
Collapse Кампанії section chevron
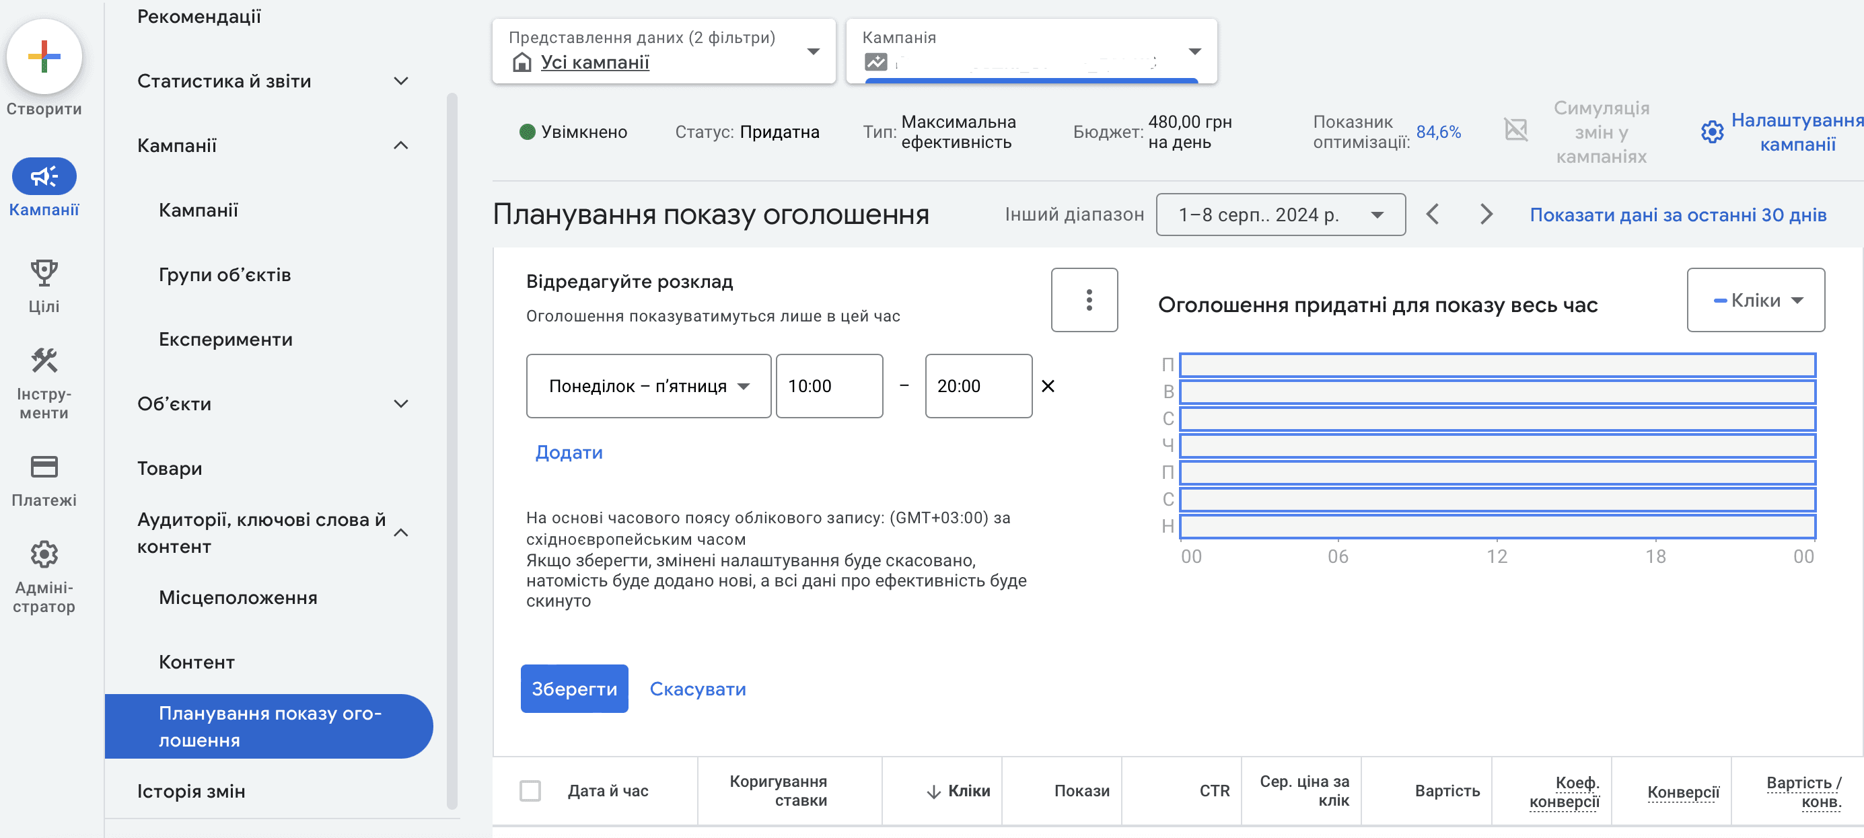click(401, 145)
